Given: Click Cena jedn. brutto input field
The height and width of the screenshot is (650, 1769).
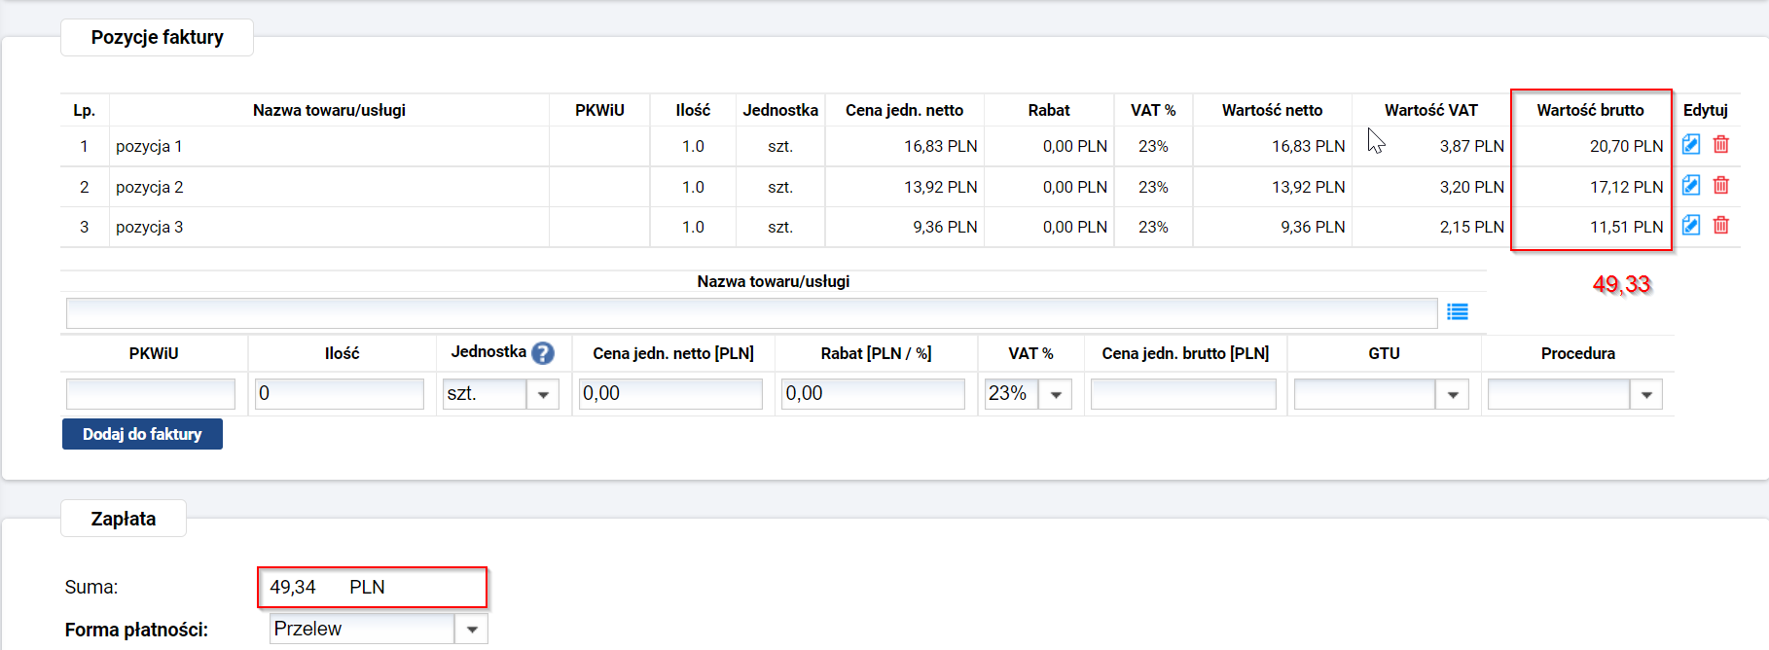Looking at the screenshot, I should (1183, 394).
